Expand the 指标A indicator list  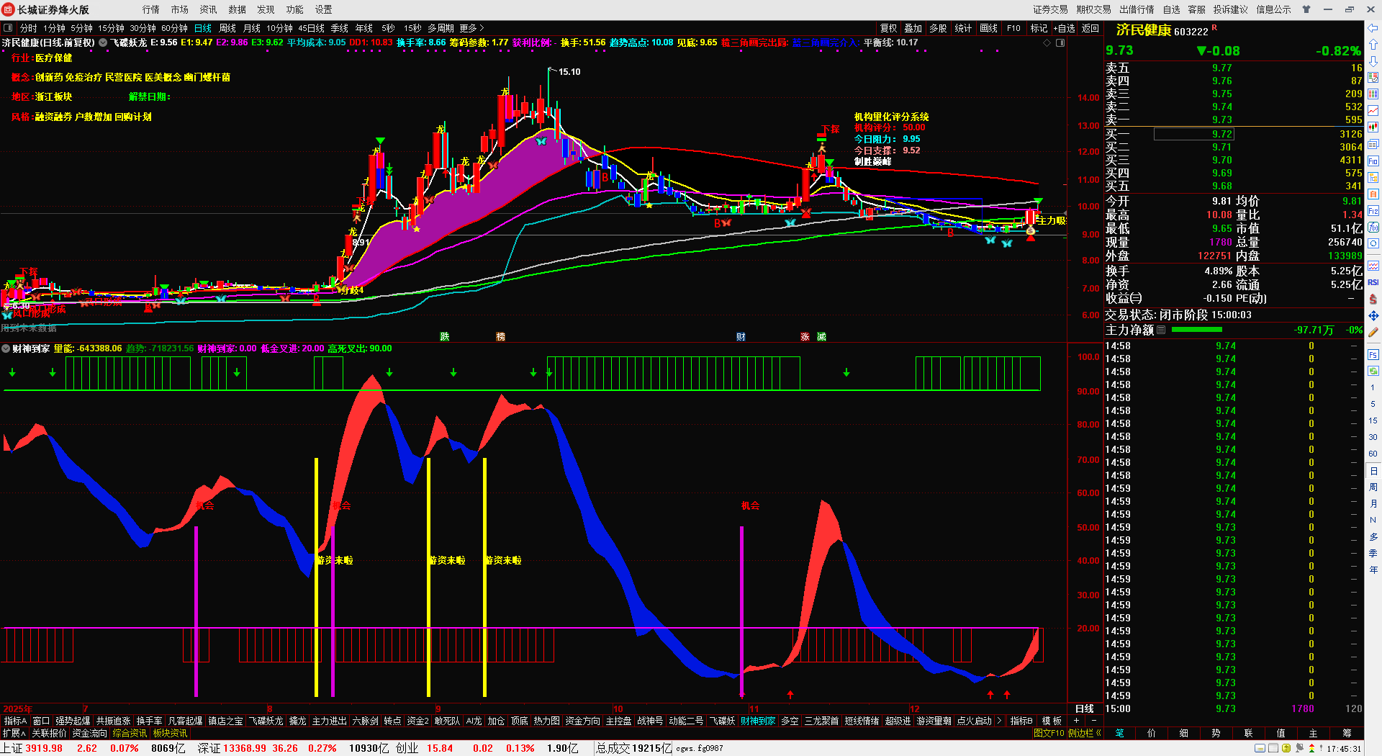(15, 721)
